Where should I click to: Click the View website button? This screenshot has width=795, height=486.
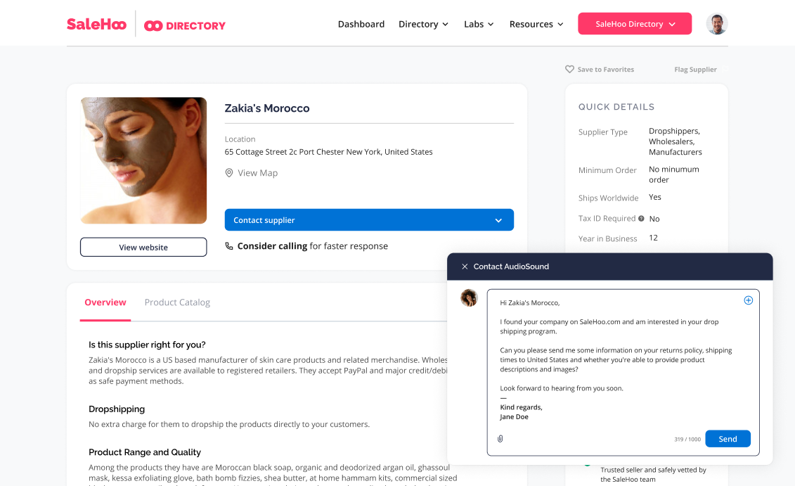[143, 247]
